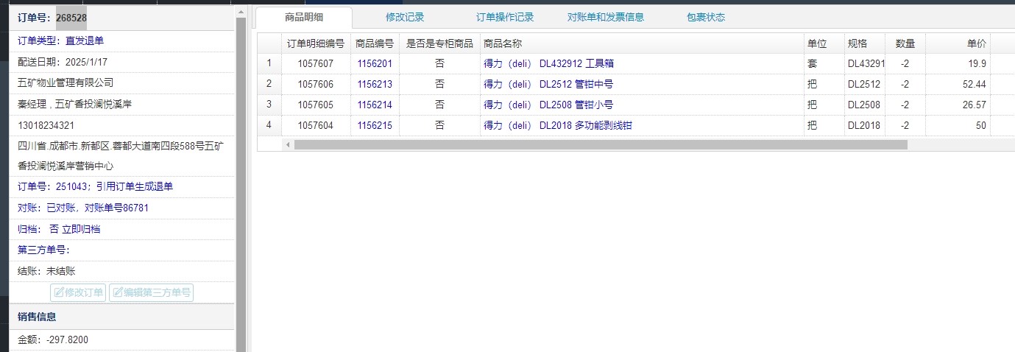
Task: Click the left panel vertical scrollbar
Action: (x=241, y=184)
